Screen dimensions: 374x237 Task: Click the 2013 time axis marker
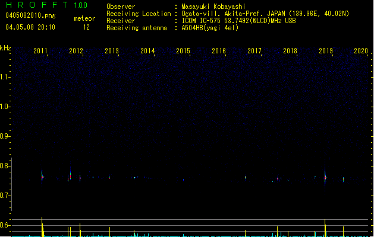pyautogui.click(x=112, y=51)
